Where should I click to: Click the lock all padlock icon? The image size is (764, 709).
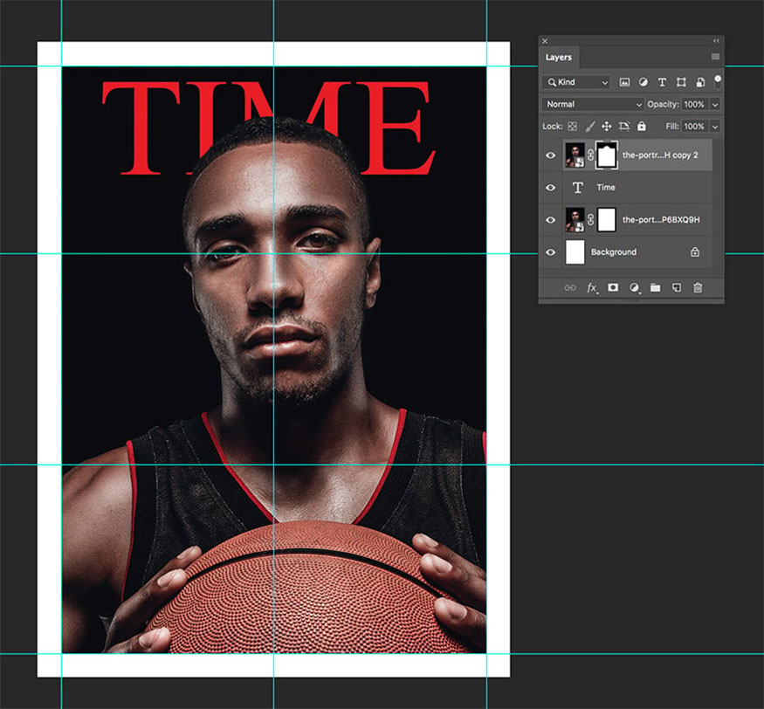tap(642, 127)
